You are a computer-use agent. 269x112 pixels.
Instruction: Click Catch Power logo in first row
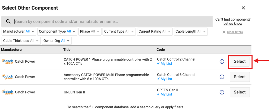coord(7,61)
